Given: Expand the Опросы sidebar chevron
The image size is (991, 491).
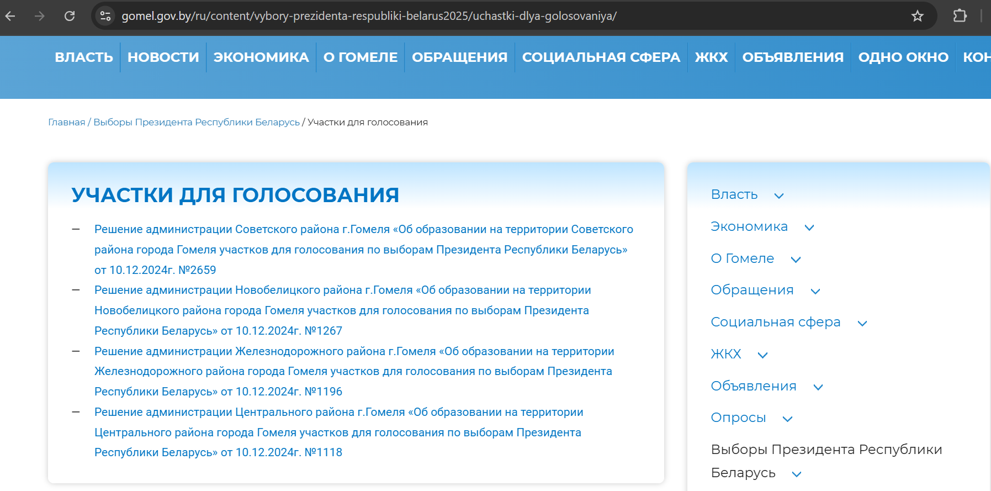Looking at the screenshot, I should (x=787, y=419).
